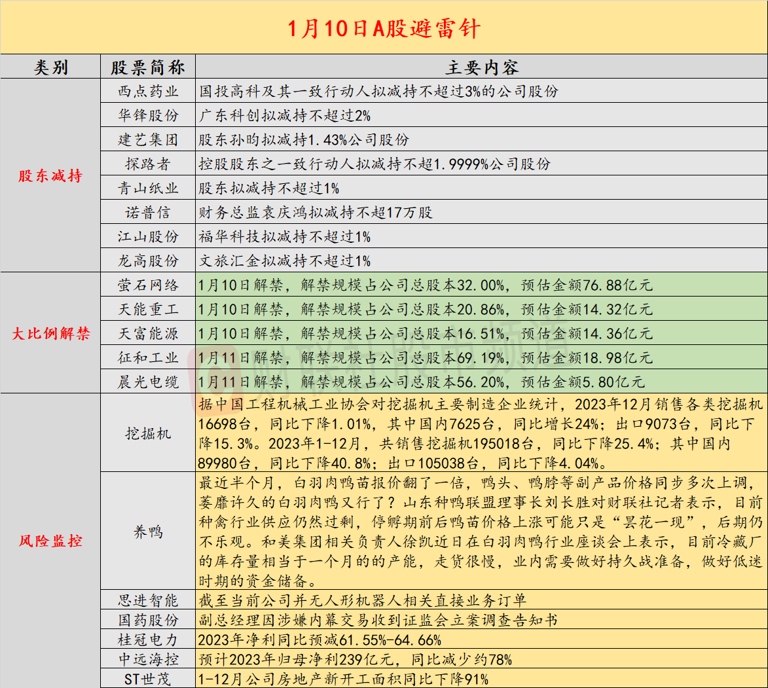The width and height of the screenshot is (768, 688).
Task: Select the 股票简称 column header
Action: tap(148, 67)
